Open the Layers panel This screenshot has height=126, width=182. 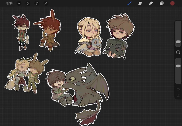click(x=162, y=3)
